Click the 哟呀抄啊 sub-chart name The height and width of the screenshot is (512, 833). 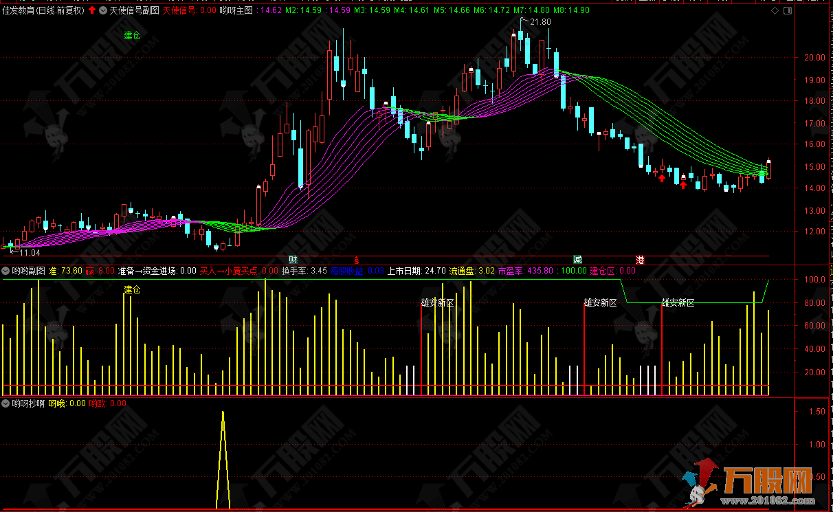[29, 403]
